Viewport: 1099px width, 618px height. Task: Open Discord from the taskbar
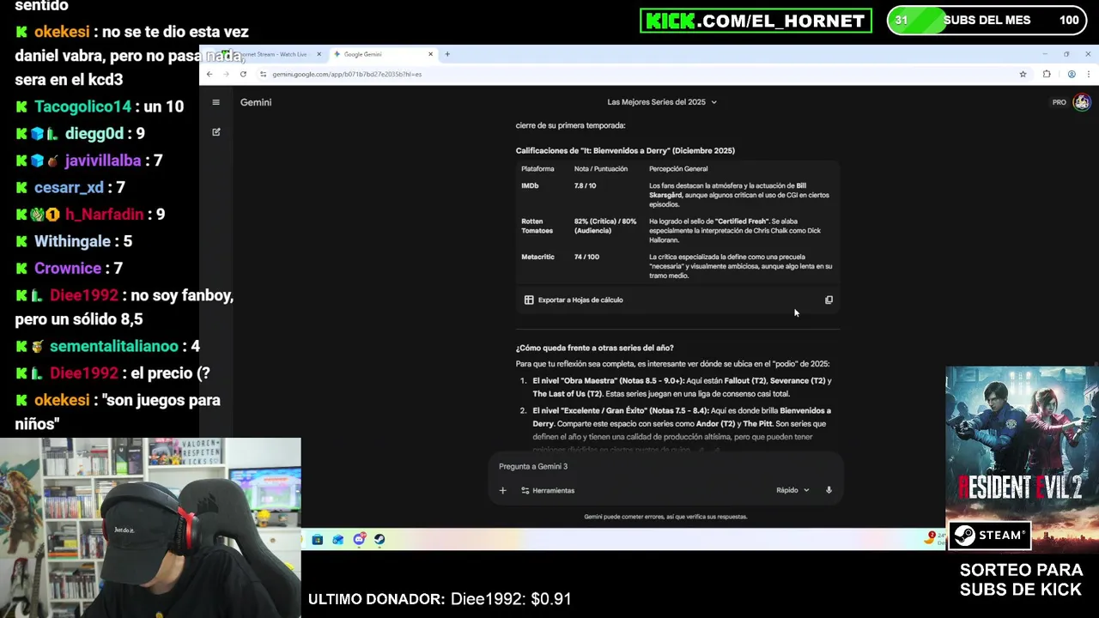(359, 539)
